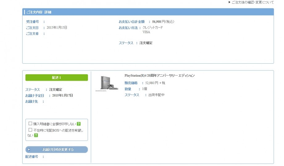Click お届け日時を変更する button
This screenshot has width=284, height=166.
[56, 150]
